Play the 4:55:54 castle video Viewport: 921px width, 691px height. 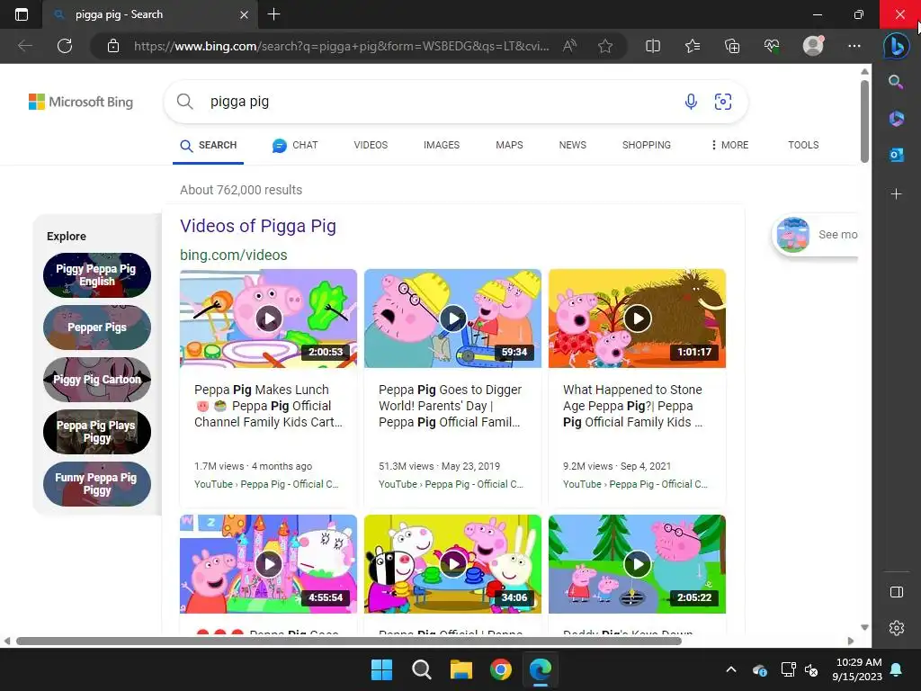(x=268, y=564)
